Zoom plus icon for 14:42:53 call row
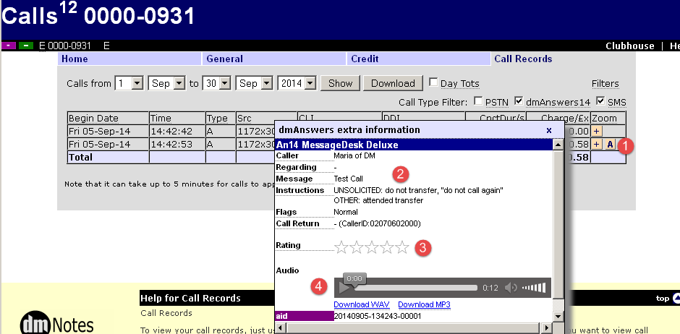The width and height of the screenshot is (680, 334). (597, 145)
